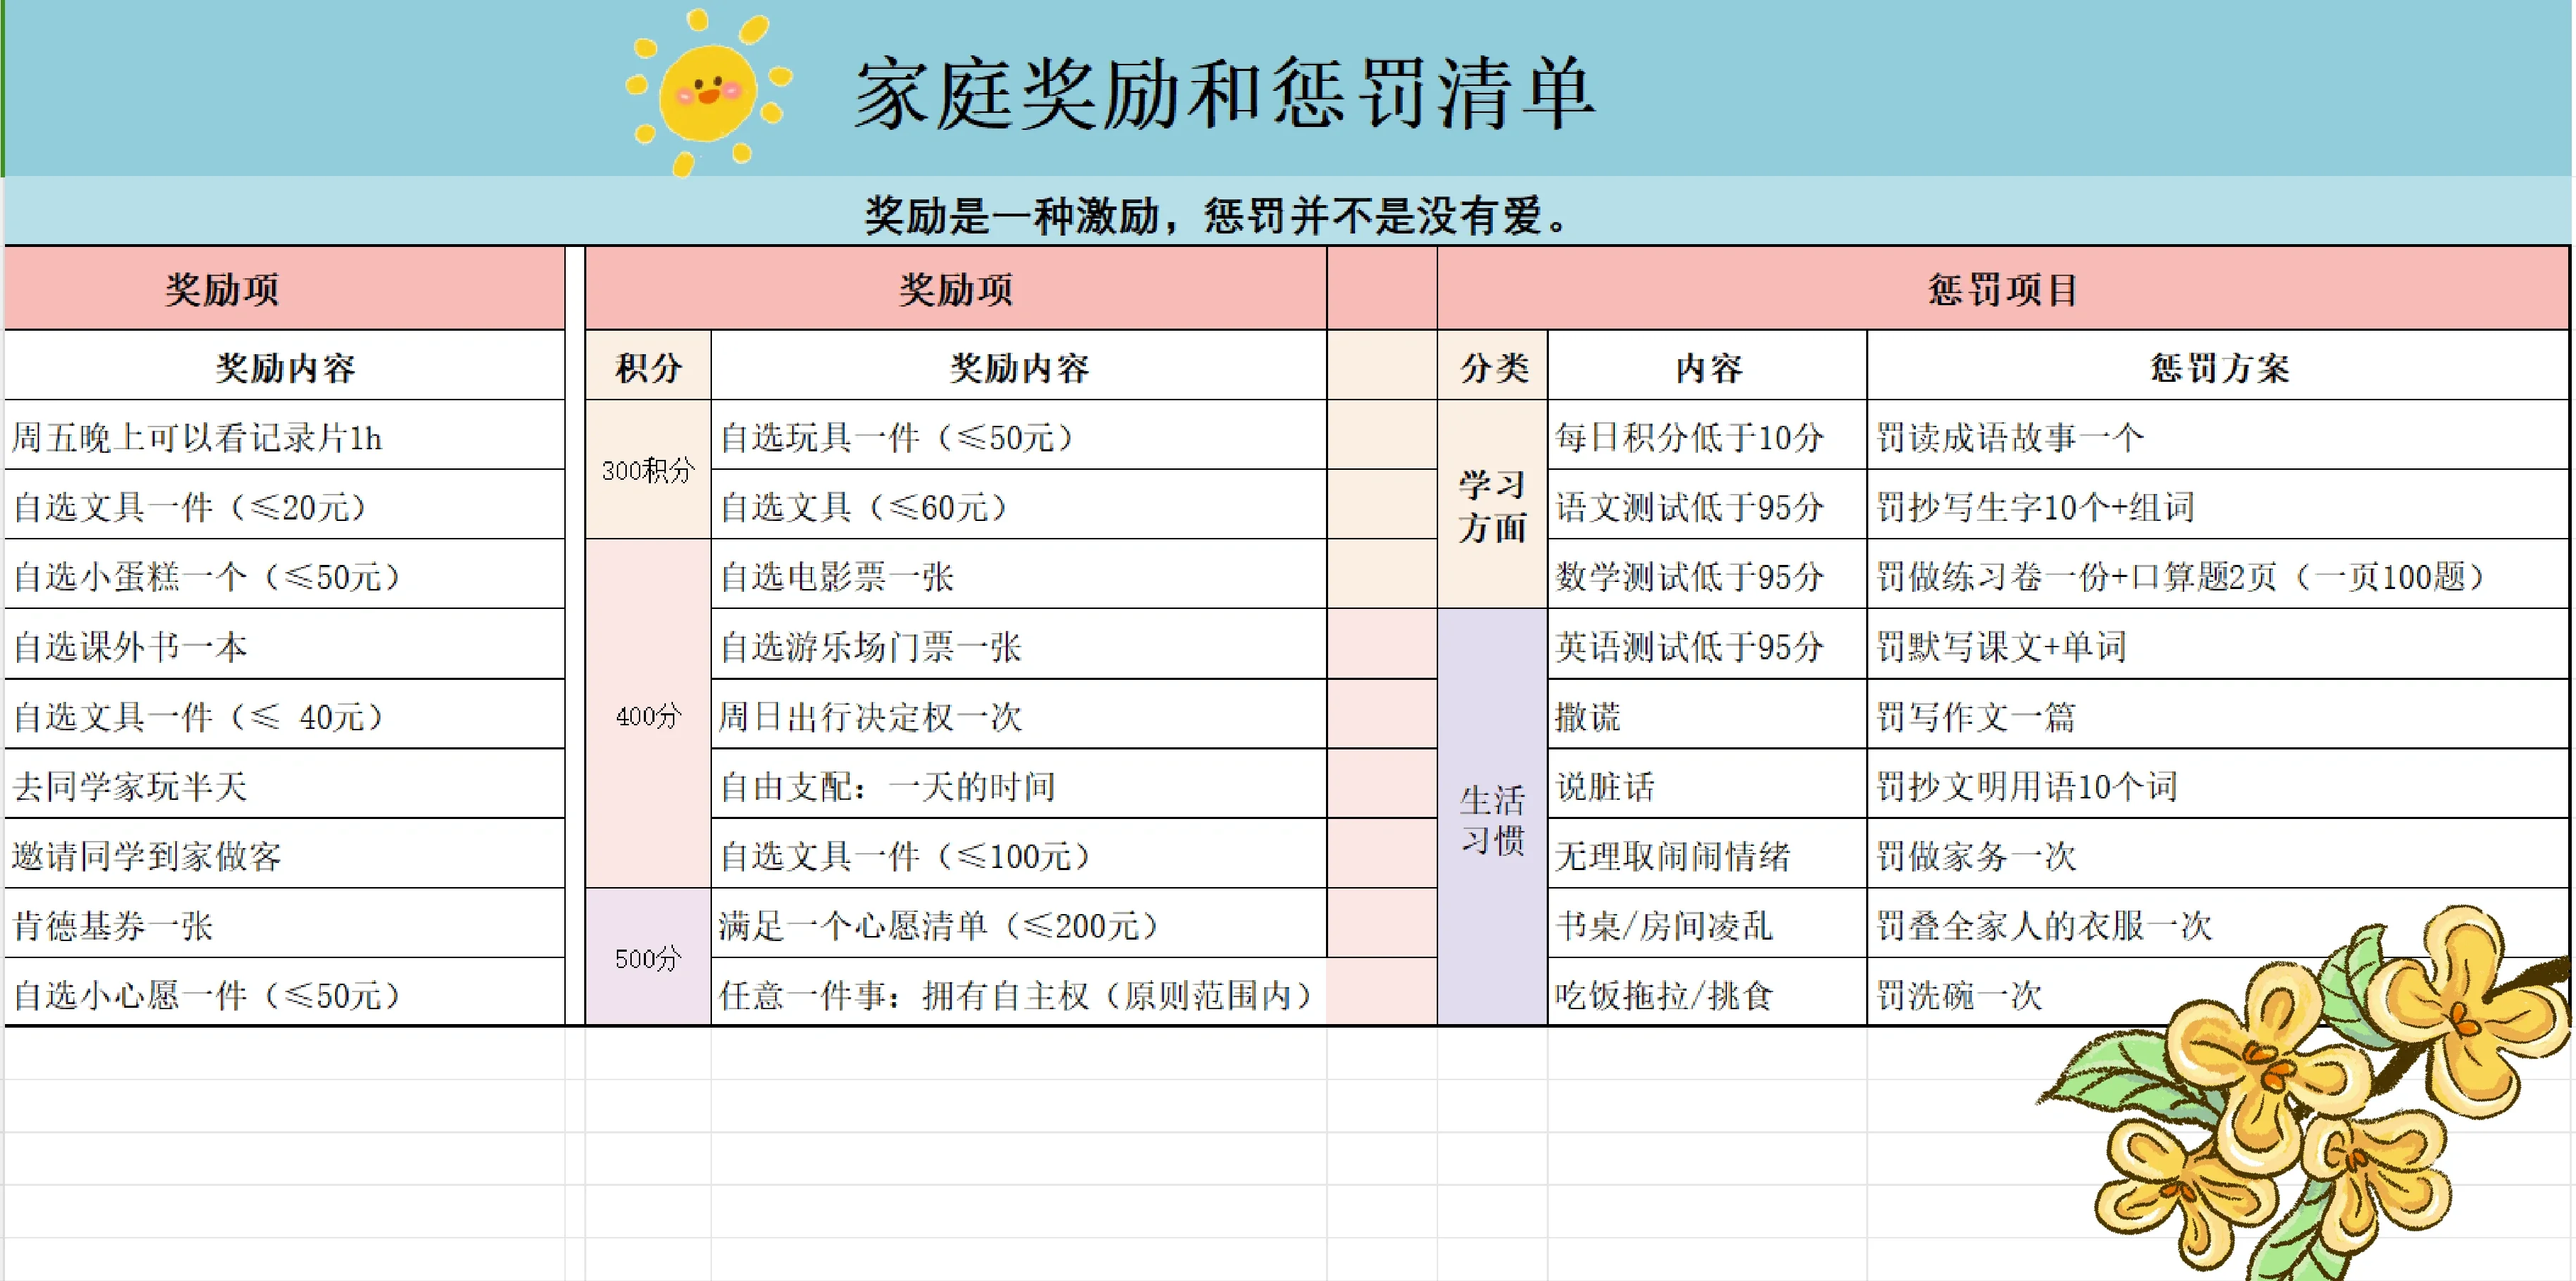Select cell 罚写作文一篇
The image size is (2576, 1281).
tap(2218, 715)
